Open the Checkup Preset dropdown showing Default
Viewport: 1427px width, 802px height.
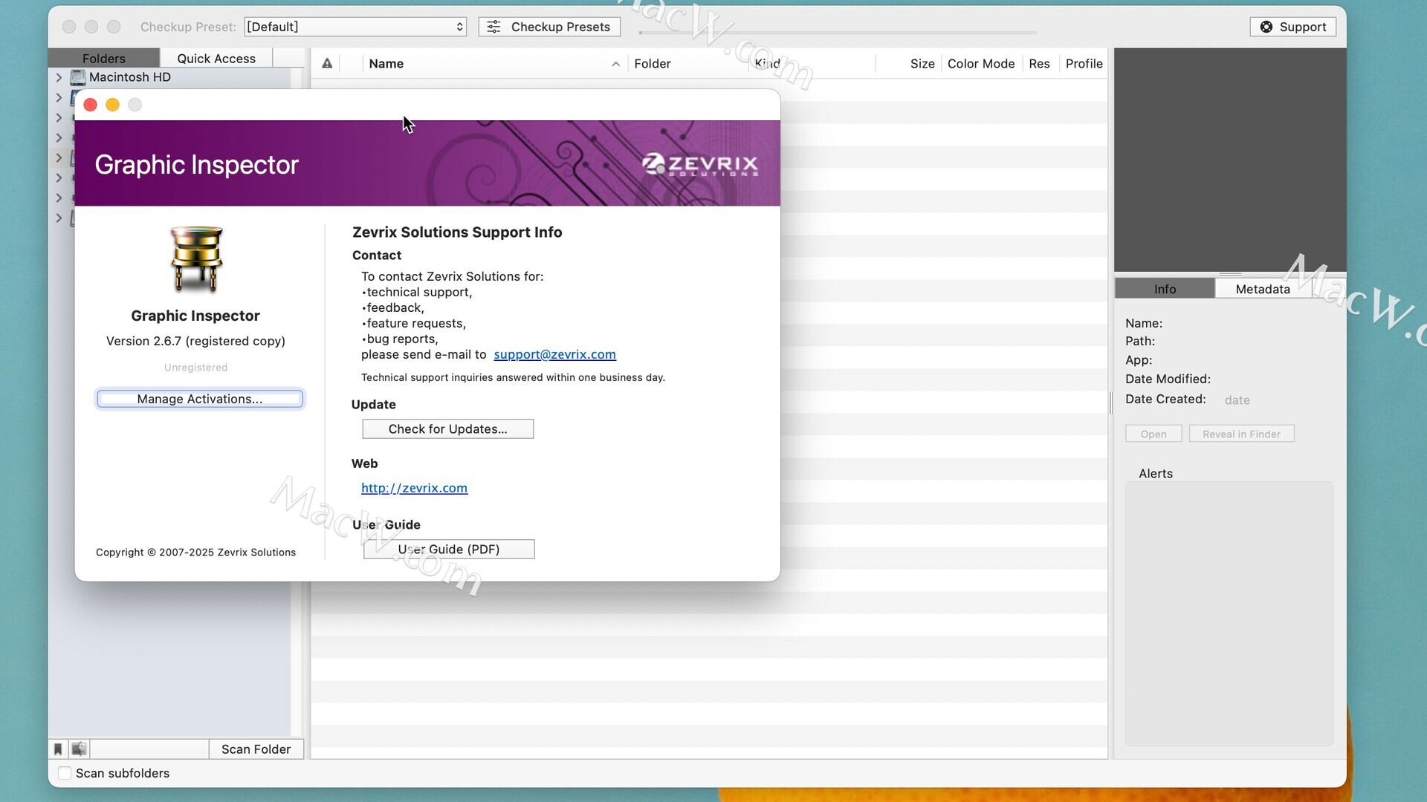355,27
